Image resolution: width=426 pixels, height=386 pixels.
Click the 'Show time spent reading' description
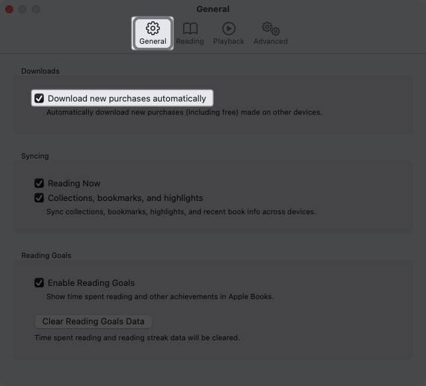click(x=160, y=296)
